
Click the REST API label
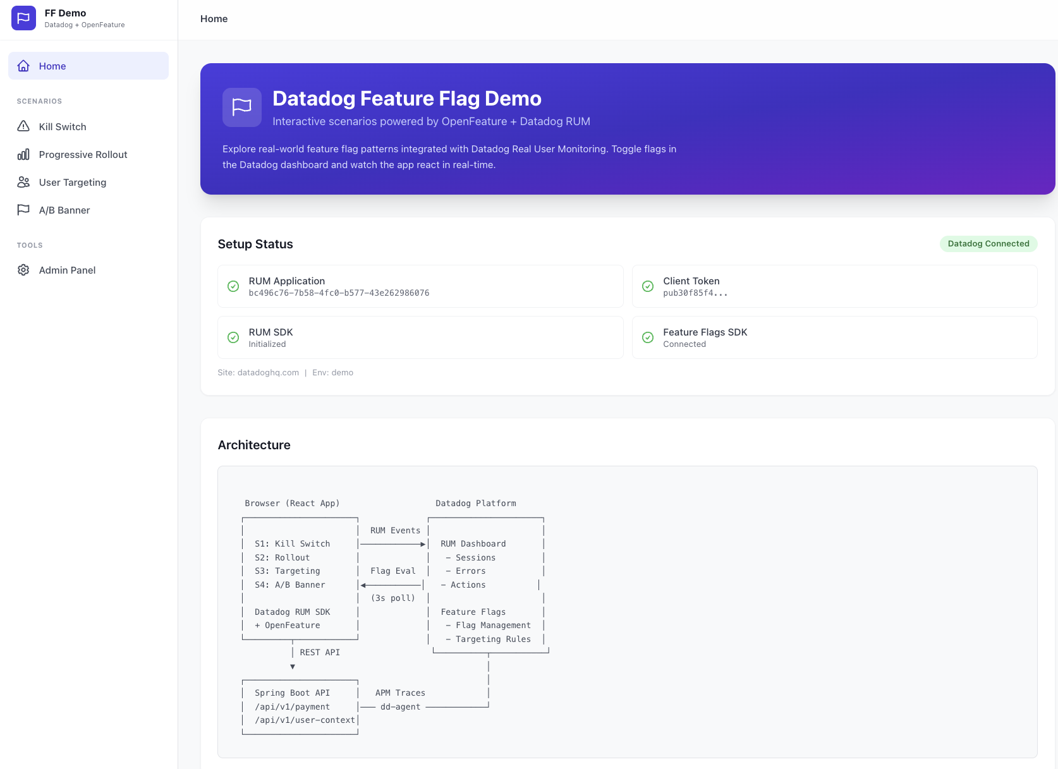click(320, 653)
